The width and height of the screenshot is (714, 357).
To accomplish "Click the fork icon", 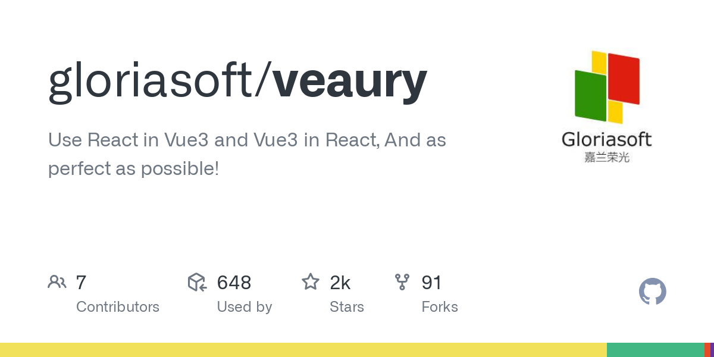I will [x=402, y=282].
